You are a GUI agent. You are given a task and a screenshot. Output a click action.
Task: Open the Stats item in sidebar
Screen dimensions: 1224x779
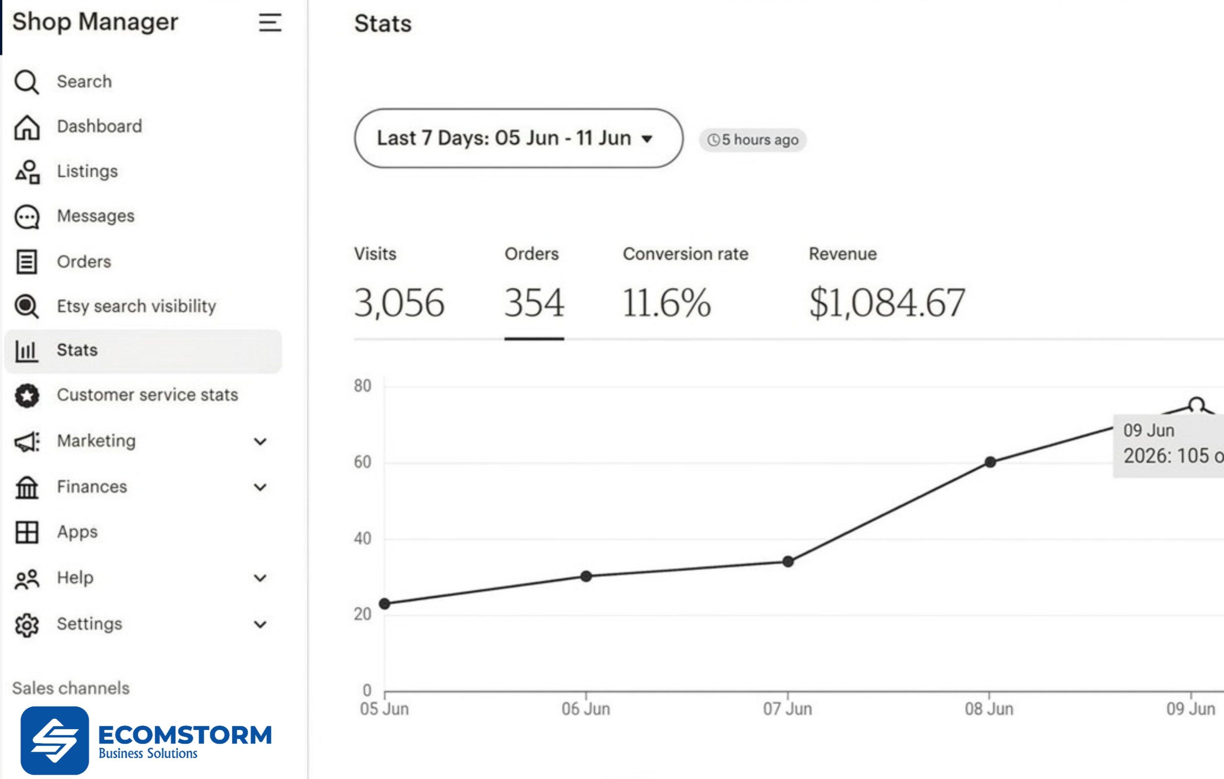click(x=143, y=351)
